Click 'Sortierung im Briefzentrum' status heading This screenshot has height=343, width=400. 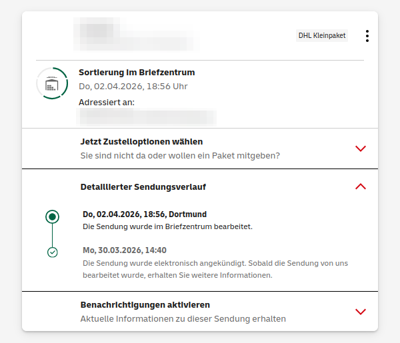point(137,72)
